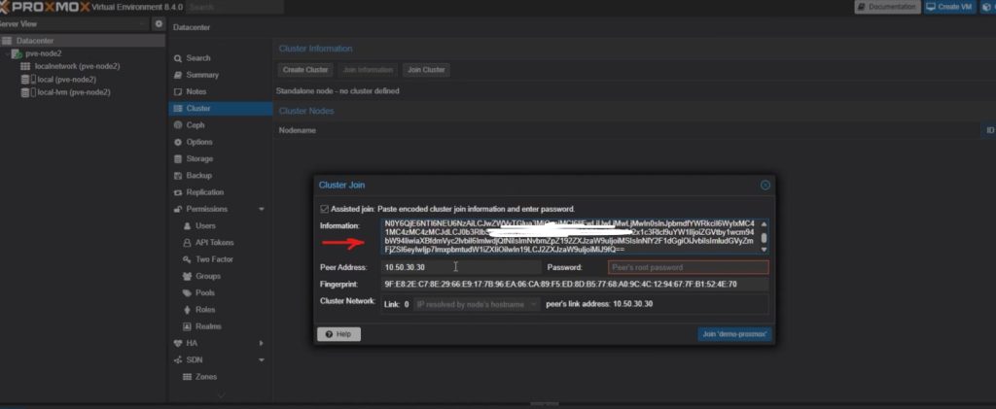Collapse the SDN submenu arrow

261,360
